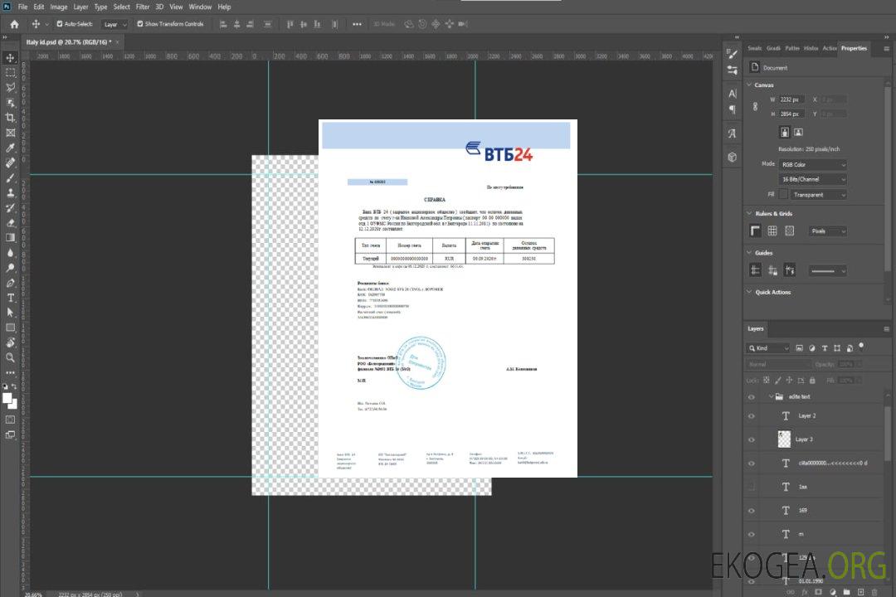896x597 pixels.
Task: Select the Zoom tool
Action: (11, 357)
